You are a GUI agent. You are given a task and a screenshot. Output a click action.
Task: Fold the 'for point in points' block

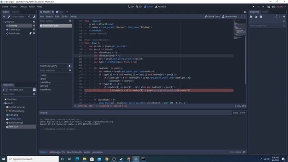click(x=83, y=49)
